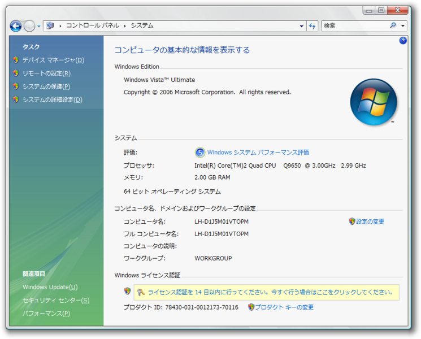421x339 pixels.
Task: Click the shield icon beside デバイス マネージャ
Action: click(x=16, y=60)
